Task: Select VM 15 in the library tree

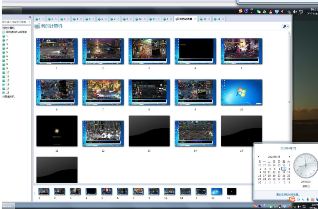Action: [6, 93]
